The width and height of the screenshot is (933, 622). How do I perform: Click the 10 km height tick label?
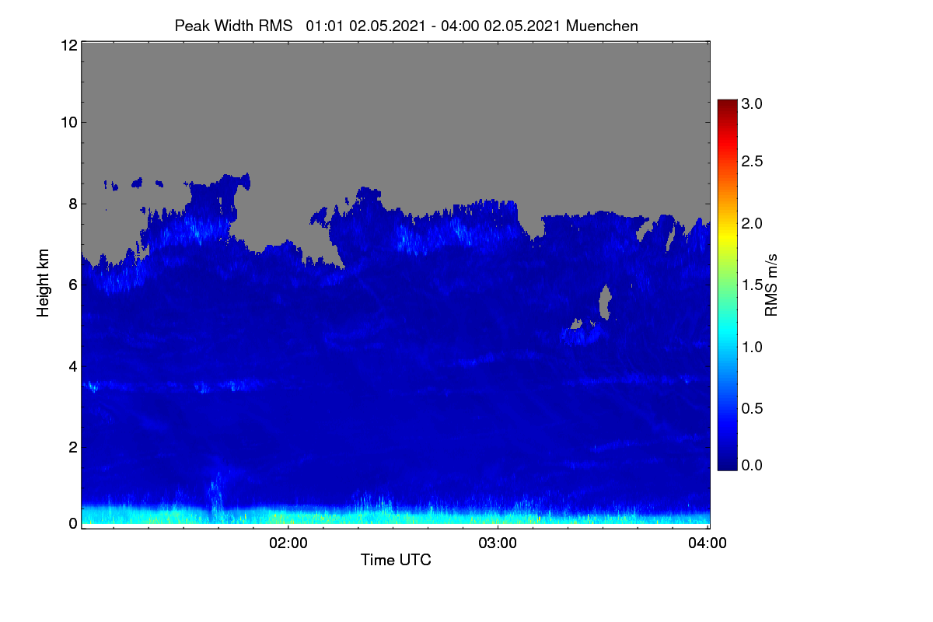click(x=68, y=122)
